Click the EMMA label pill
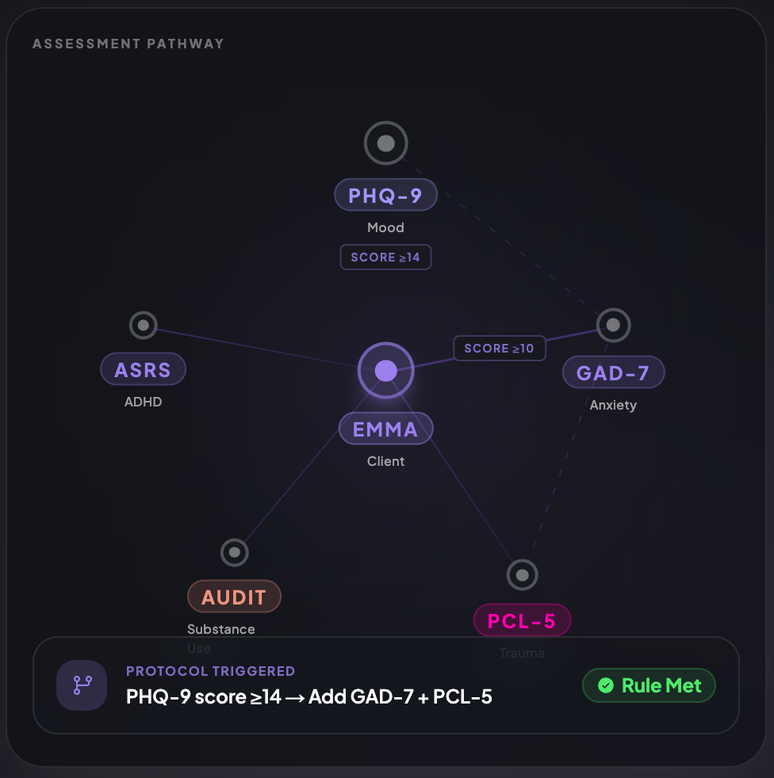 tap(386, 429)
